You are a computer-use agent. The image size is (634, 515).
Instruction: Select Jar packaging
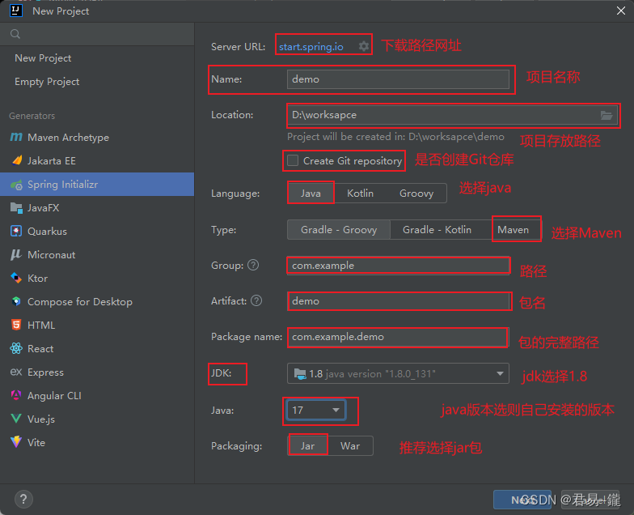[x=307, y=445]
